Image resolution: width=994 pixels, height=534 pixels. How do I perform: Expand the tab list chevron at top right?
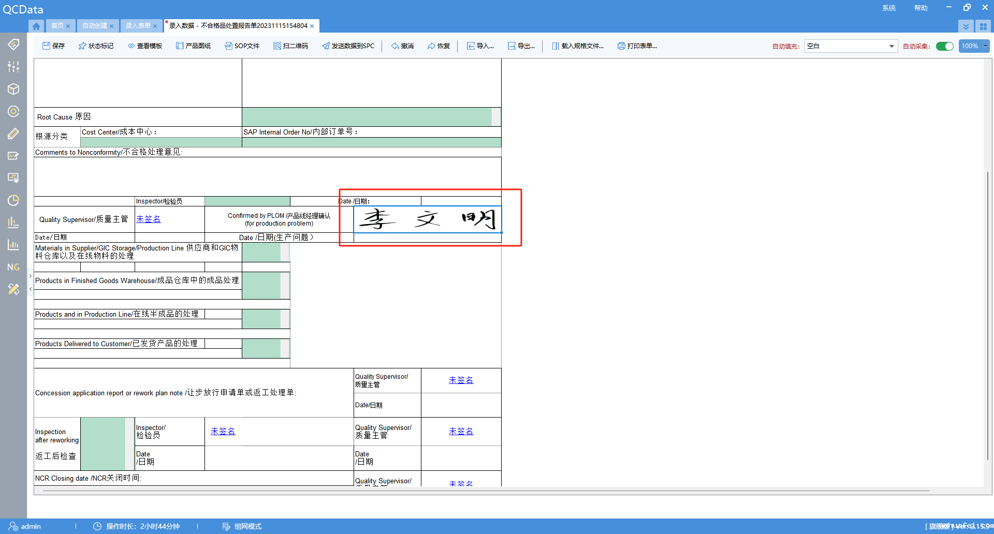pyautogui.click(x=966, y=26)
